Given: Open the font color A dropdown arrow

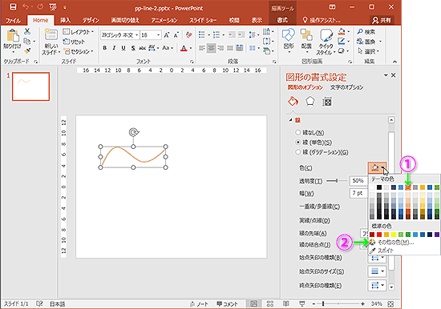Looking at the screenshot, I should (191, 48).
